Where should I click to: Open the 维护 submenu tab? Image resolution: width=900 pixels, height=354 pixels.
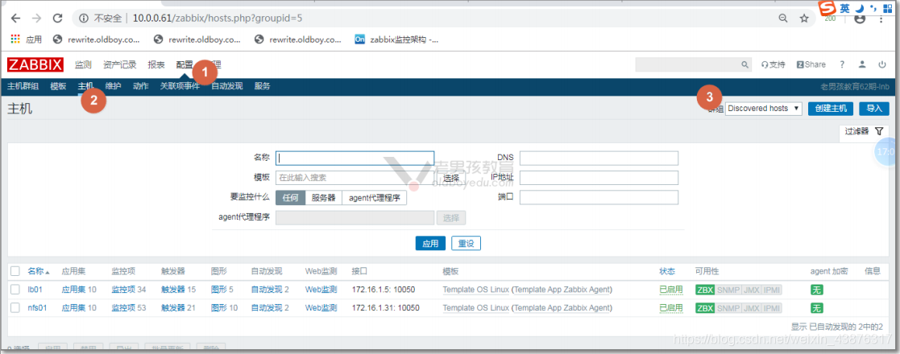pyautogui.click(x=113, y=87)
